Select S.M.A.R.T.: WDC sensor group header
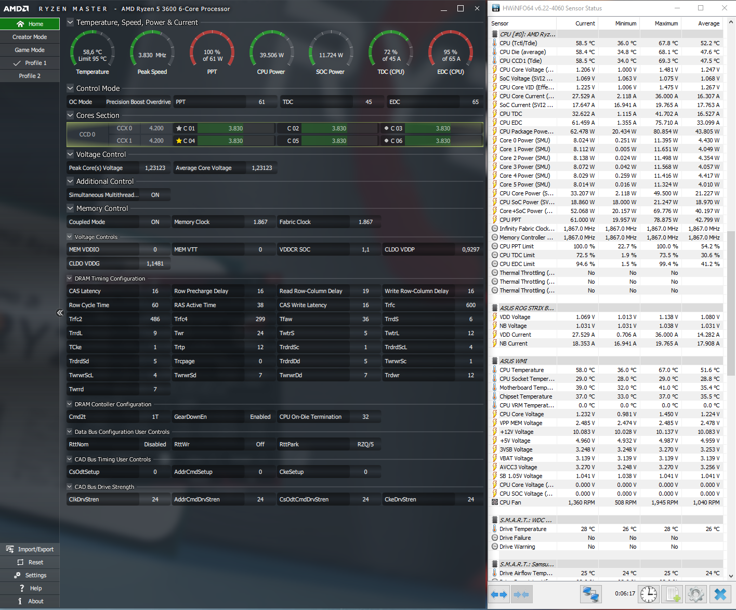 606,520
